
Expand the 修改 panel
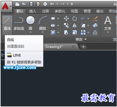[x=81, y=39]
